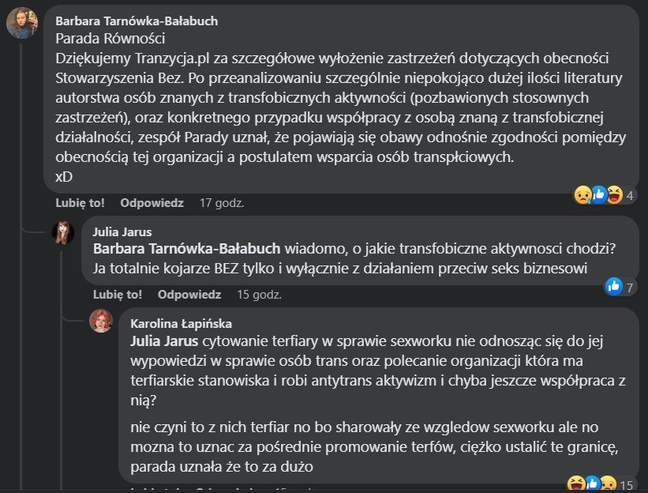The height and width of the screenshot is (493, 648).
Task: Like Julia Jarus's comment with Lubię to!
Action: pos(118,295)
